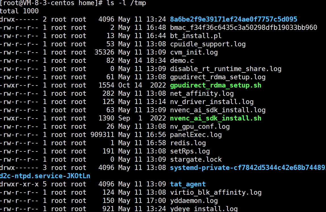Click the panelExec.log filename

196,135
